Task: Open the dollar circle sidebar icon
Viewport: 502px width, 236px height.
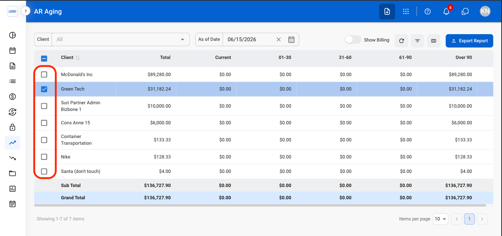Action: [x=13, y=97]
